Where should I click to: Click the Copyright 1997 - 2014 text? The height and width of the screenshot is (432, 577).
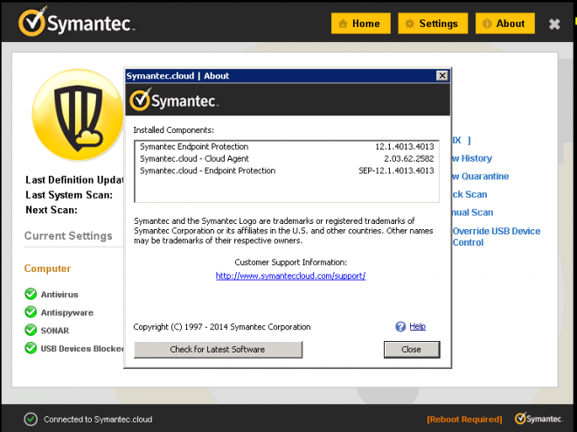click(222, 327)
